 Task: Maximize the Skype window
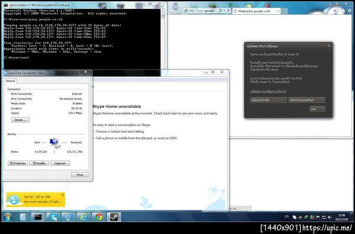[213, 72]
